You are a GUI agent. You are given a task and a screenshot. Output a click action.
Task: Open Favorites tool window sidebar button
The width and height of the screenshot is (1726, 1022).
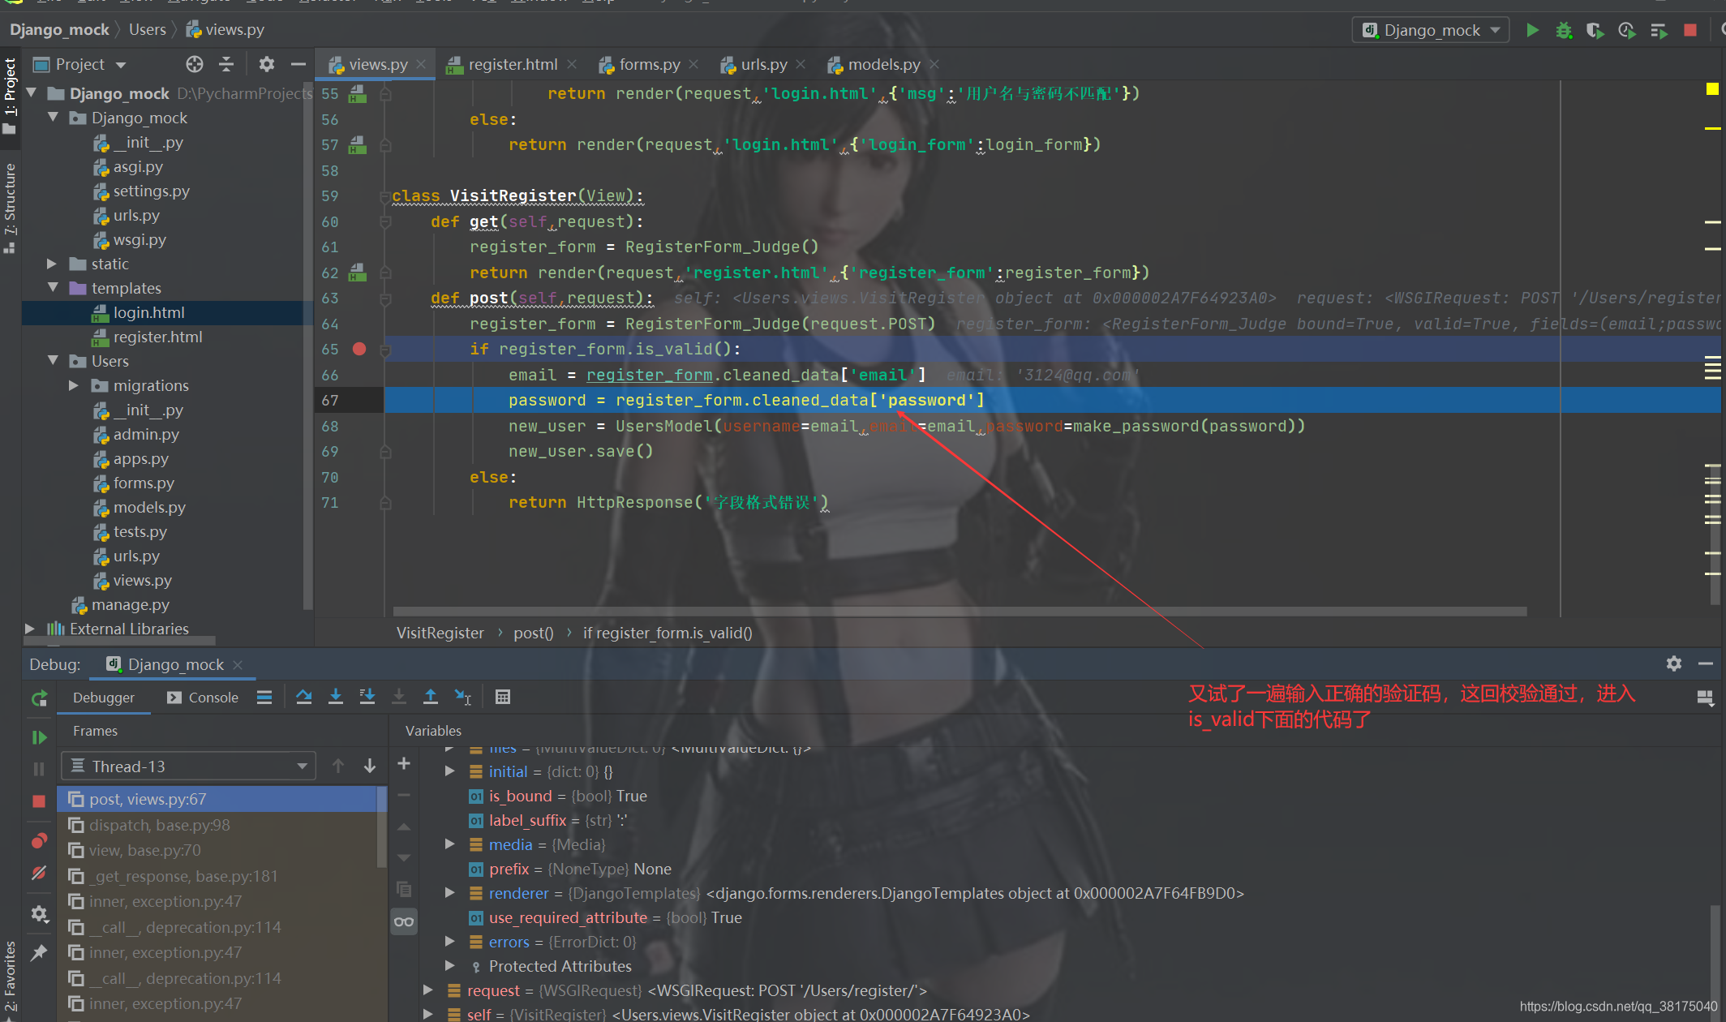pos(10,977)
